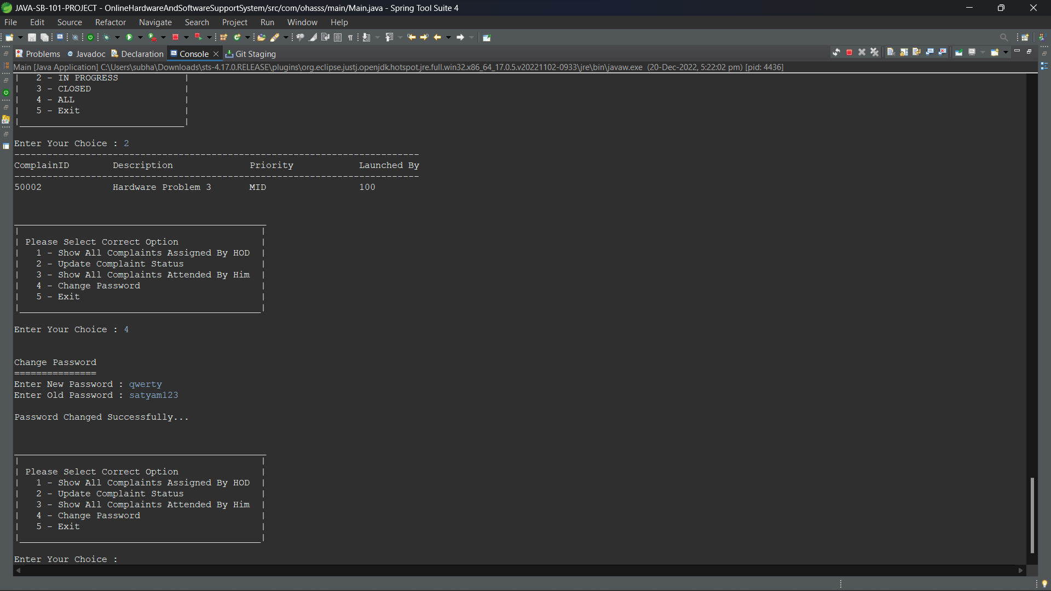Expand the Open Console dropdown arrow
This screenshot has height=591, width=1051.
(x=1006, y=53)
